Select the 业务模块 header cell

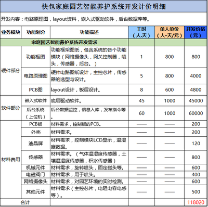pyautogui.click(x=11, y=32)
